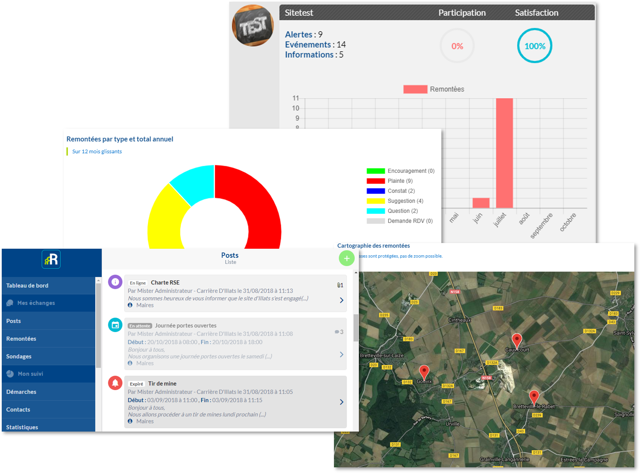Toggle the Demande RDV (0) legend entry

399,221
